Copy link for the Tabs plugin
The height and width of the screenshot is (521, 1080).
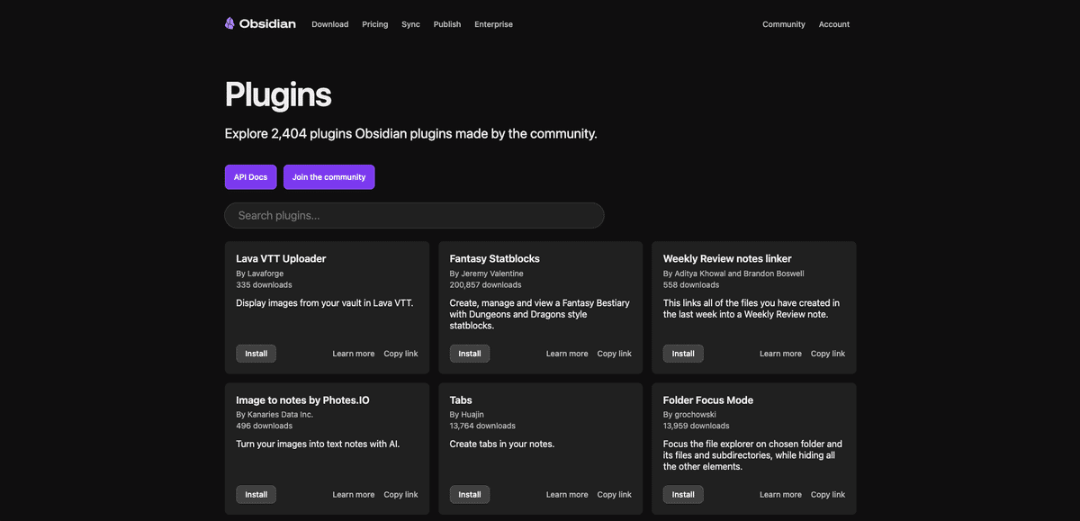614,495
